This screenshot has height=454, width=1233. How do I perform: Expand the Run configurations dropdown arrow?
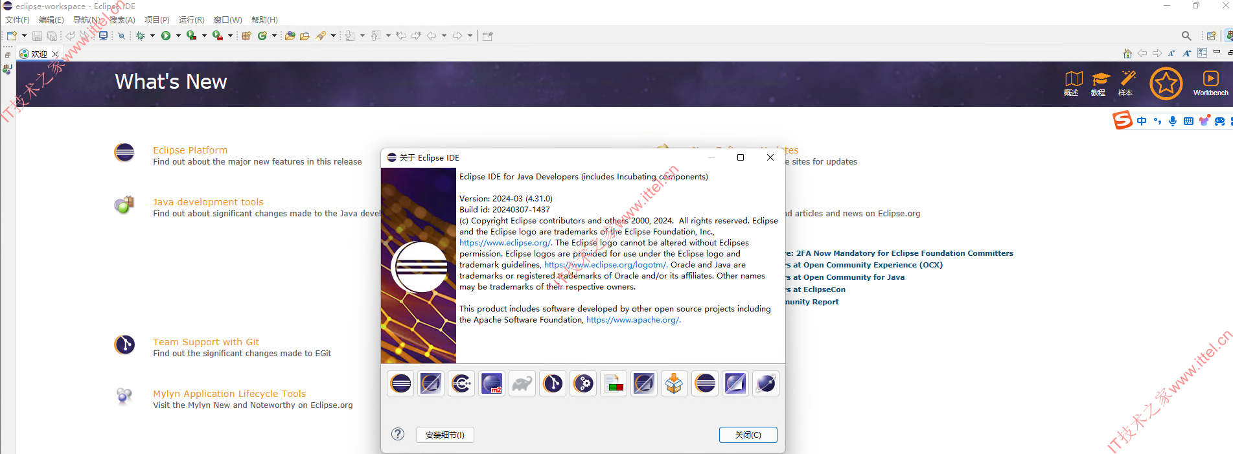point(178,36)
